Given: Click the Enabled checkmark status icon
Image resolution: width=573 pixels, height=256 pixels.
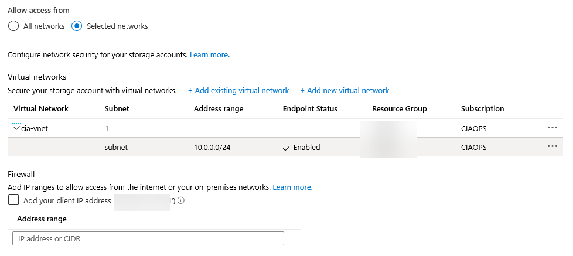Looking at the screenshot, I should [x=286, y=148].
